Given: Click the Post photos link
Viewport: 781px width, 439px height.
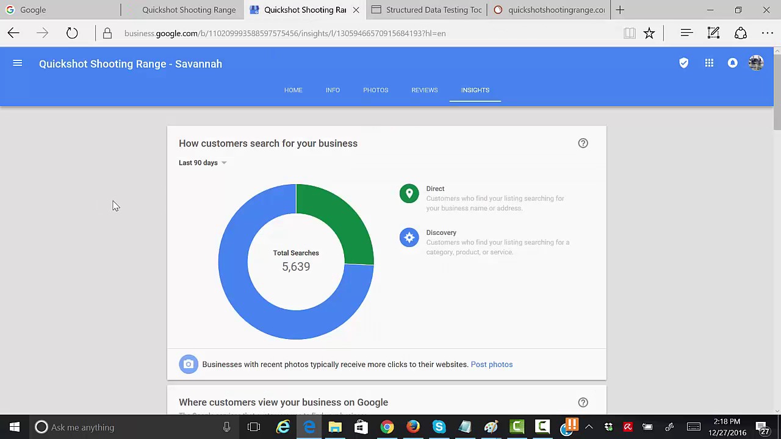Looking at the screenshot, I should coord(492,365).
